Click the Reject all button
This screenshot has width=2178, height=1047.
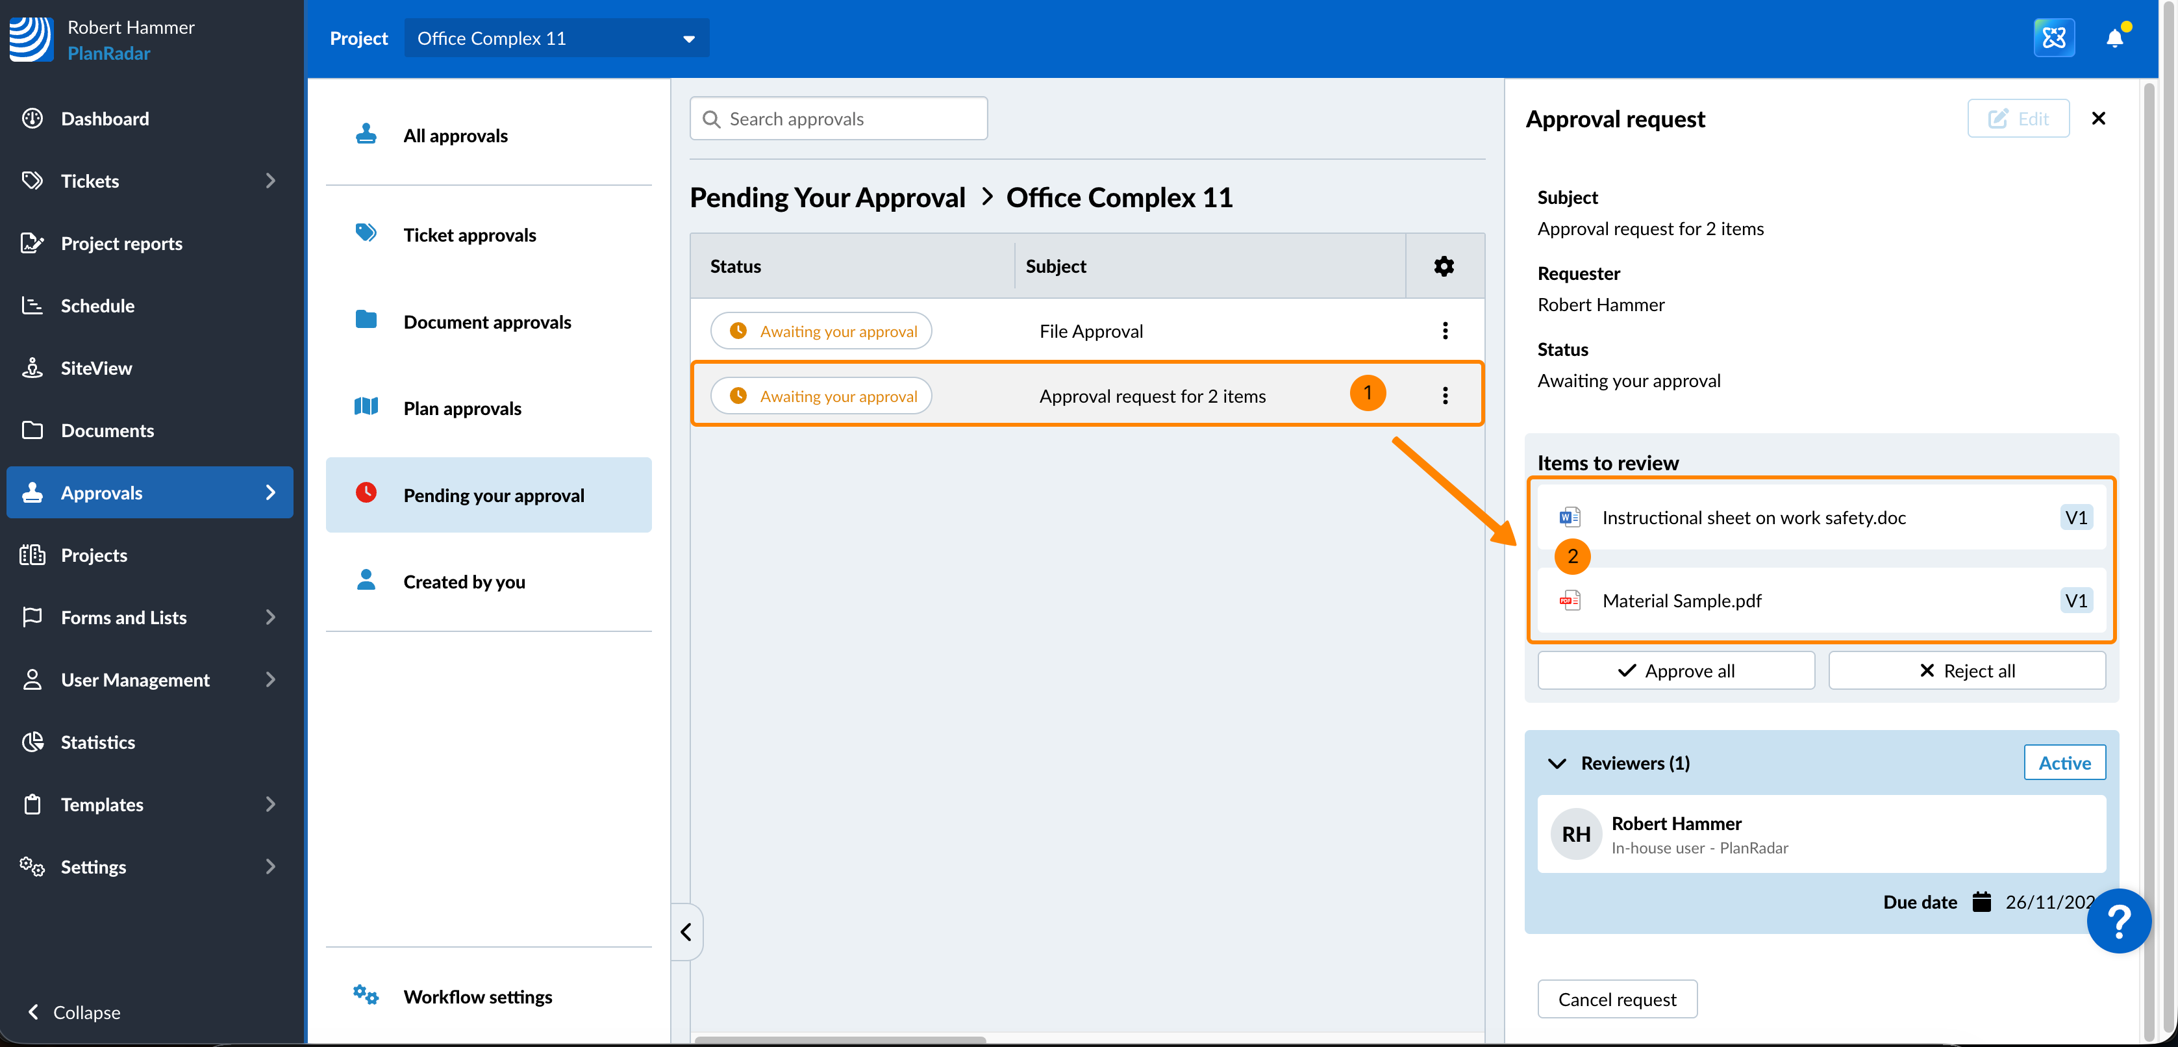click(1966, 671)
